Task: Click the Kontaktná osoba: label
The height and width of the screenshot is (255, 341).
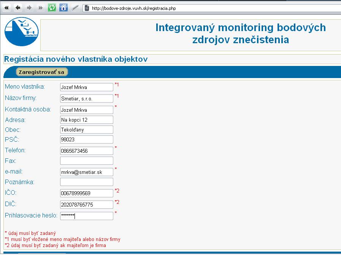Action: pos(28,109)
